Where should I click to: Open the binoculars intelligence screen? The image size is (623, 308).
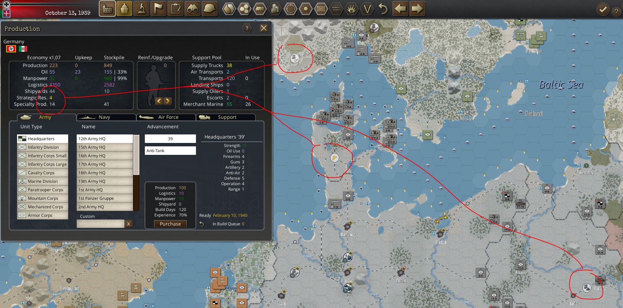coord(193,9)
